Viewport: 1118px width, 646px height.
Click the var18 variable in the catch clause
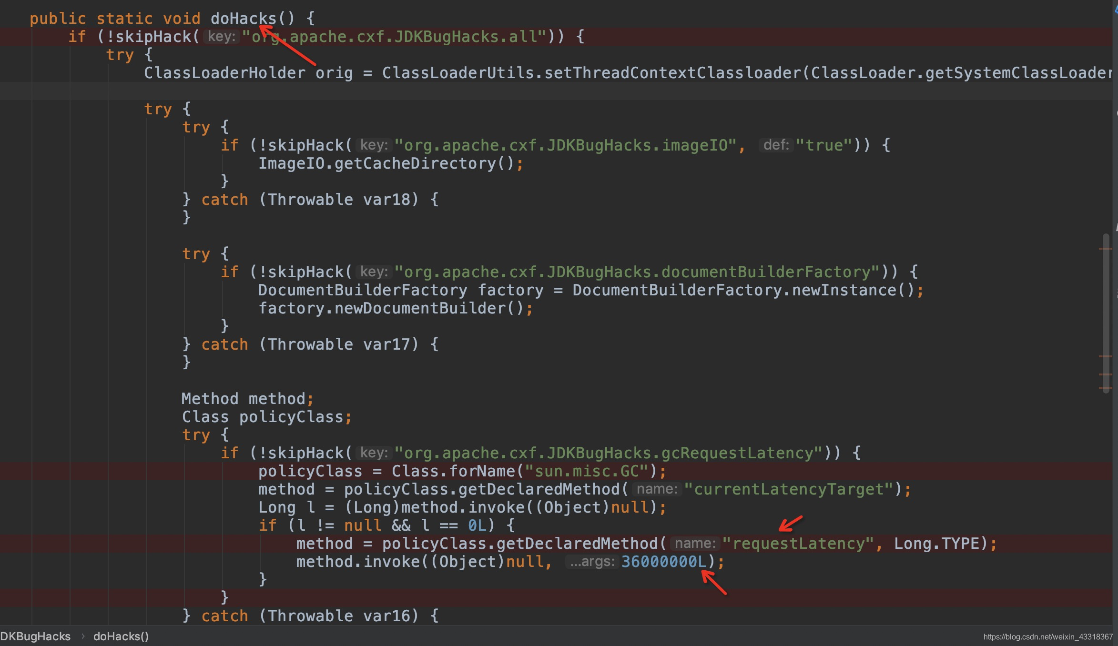(x=386, y=200)
